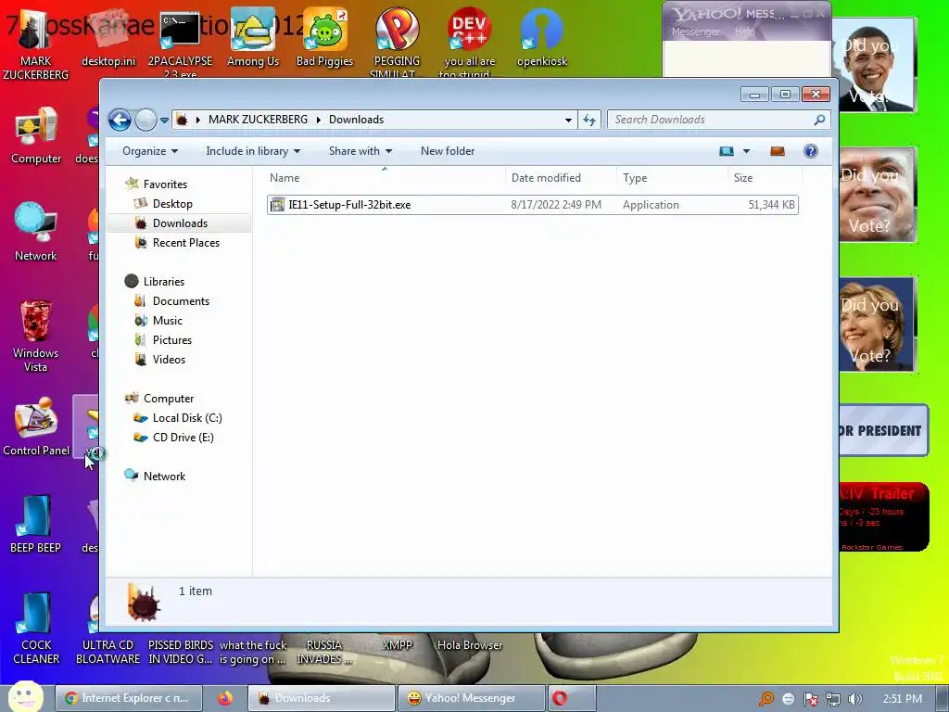
Task: Select the Network desktop icon
Action: [36, 233]
